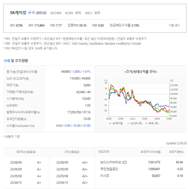Select the EPS 9,736 value

click(x=16, y=25)
